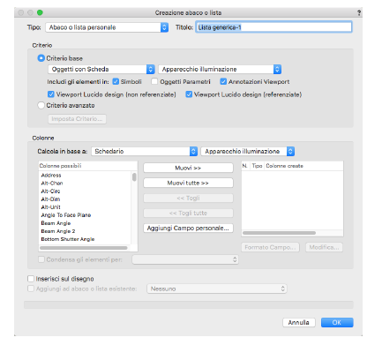The height and width of the screenshot is (345, 382).
Task: Open Apparecchio illuminazione dropdown in Colonne
Action: (248, 151)
